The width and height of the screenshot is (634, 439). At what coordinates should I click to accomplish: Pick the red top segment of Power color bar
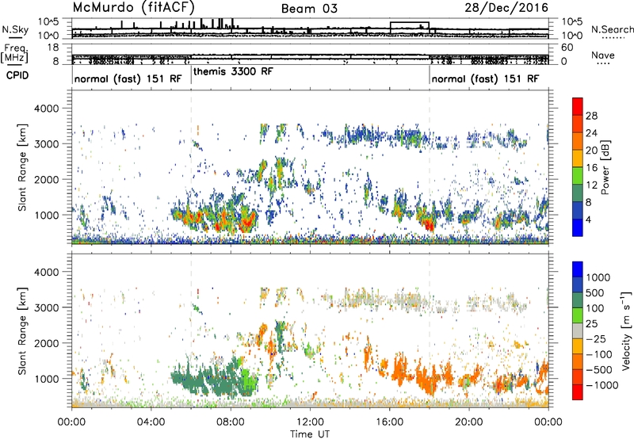coord(578,106)
